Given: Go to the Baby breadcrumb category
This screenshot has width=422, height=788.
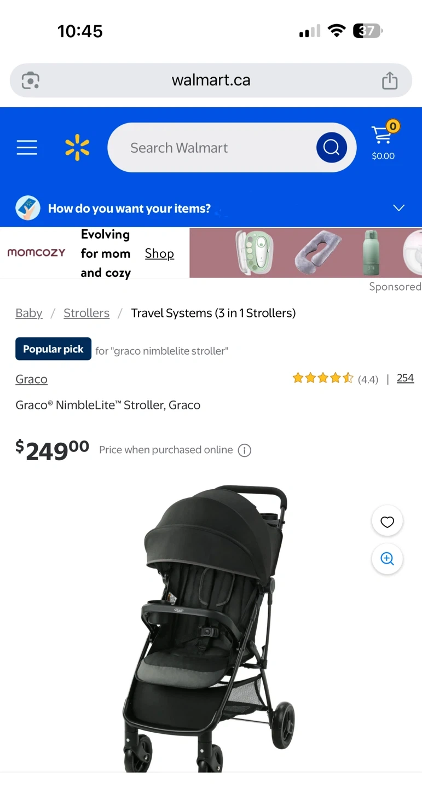Looking at the screenshot, I should click(x=29, y=313).
